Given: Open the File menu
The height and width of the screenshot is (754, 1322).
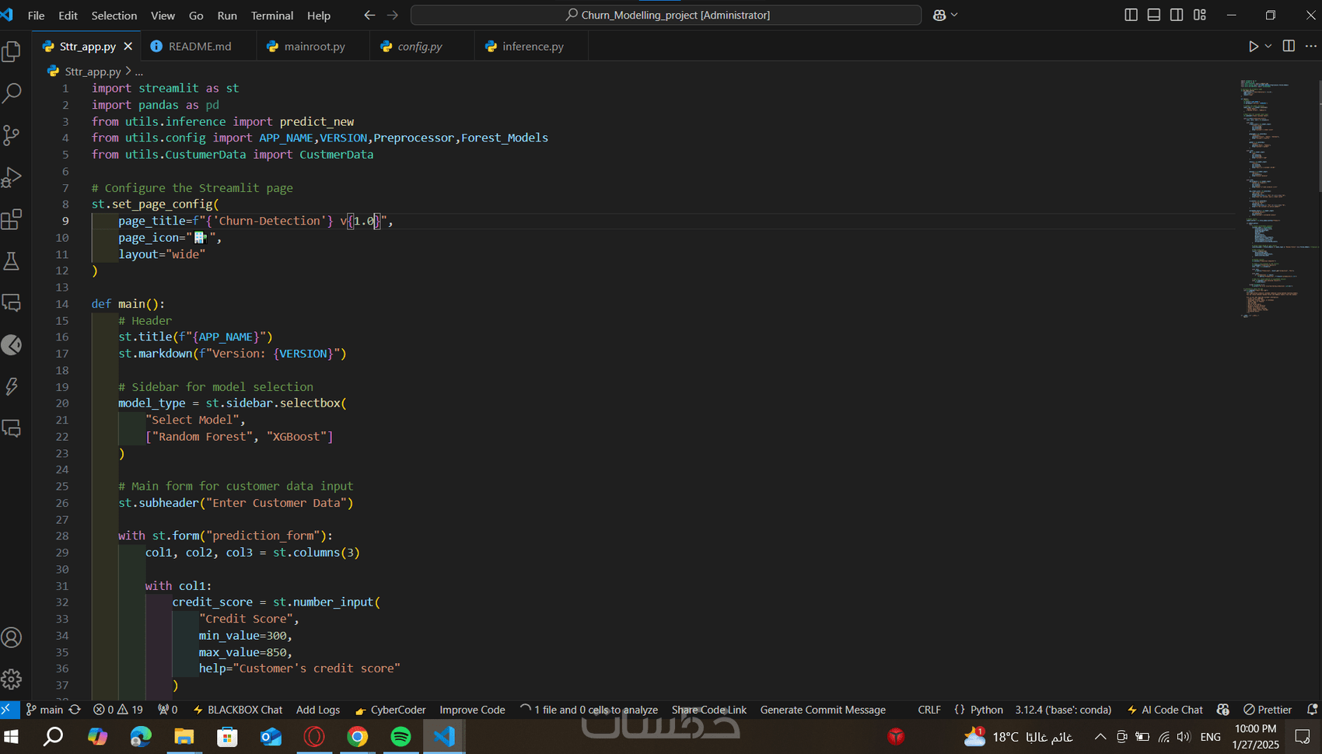Looking at the screenshot, I should click(x=36, y=15).
